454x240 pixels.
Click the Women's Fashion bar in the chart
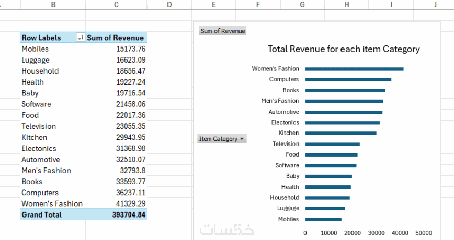point(355,69)
